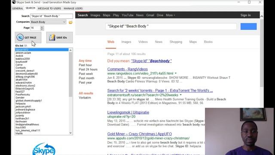Select crescent_demo1 in IDs list
Viewport: 275px width, 155px height.
point(25,71)
